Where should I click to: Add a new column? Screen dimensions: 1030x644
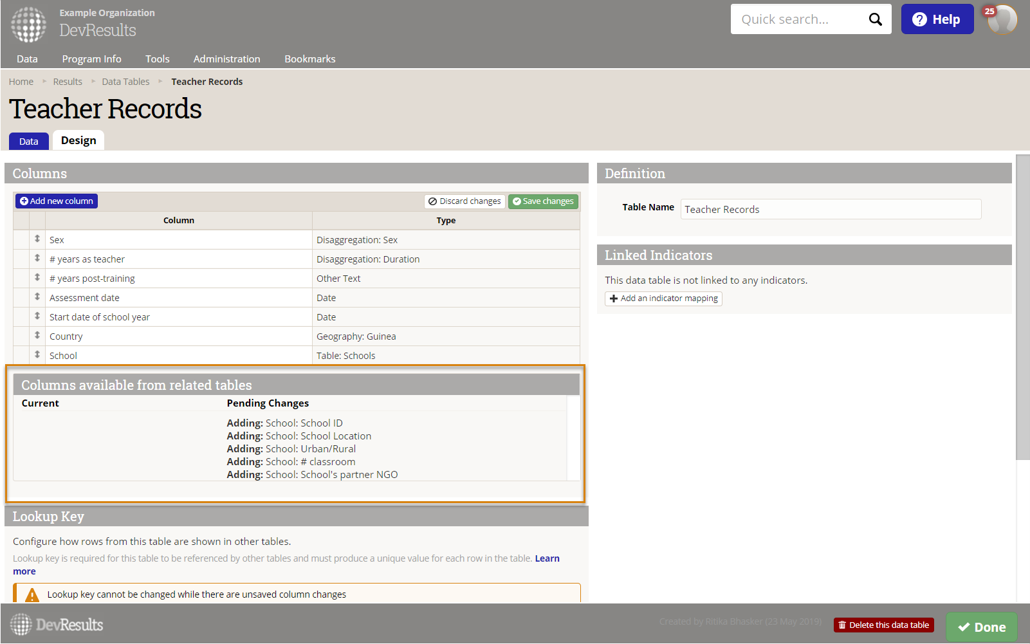[x=57, y=201]
